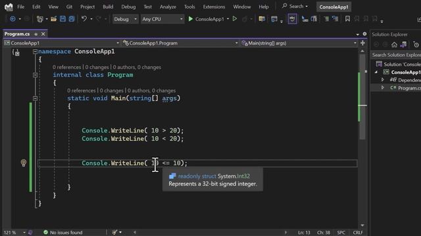Save Program.cs with the single floppy icon

click(63, 19)
